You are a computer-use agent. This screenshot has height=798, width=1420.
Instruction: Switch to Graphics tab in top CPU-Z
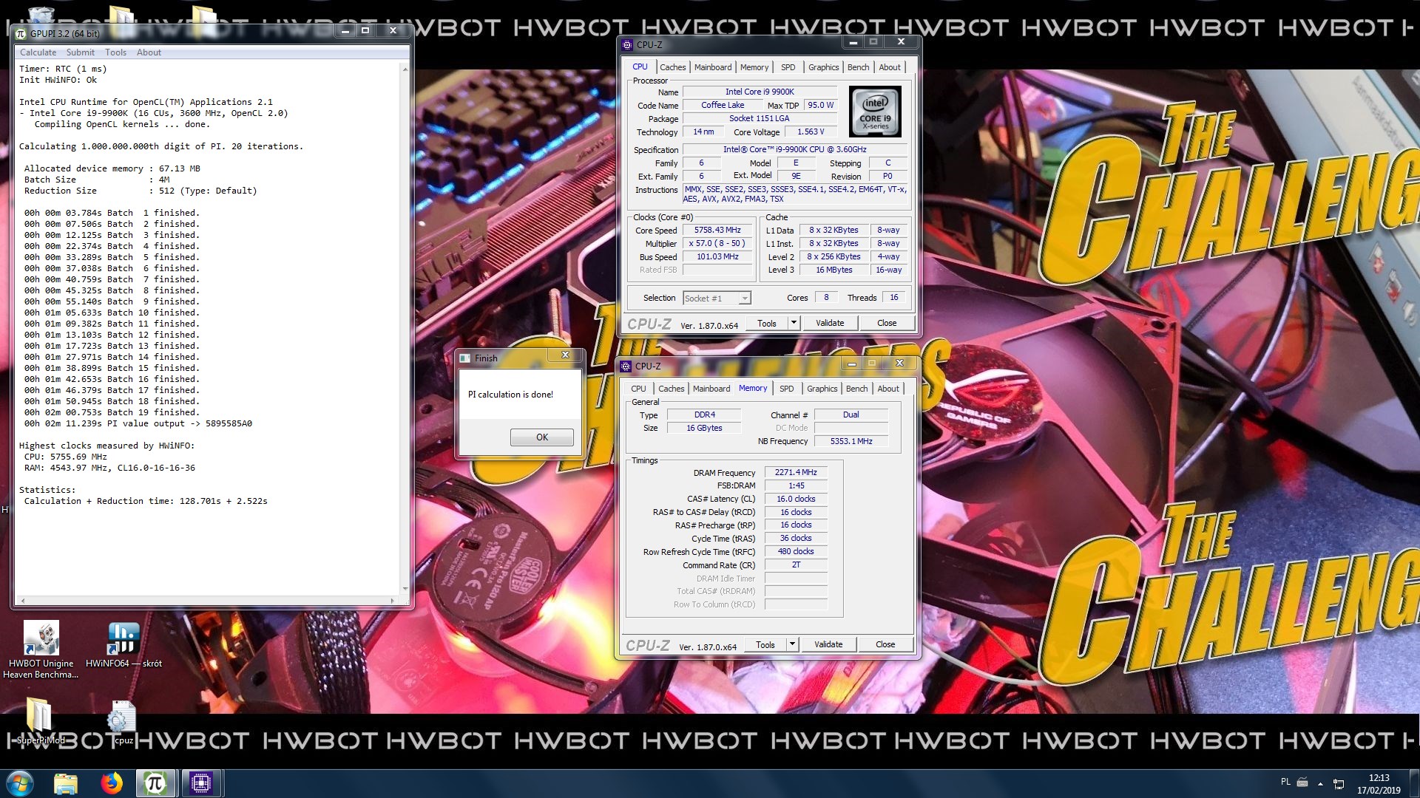(x=823, y=67)
